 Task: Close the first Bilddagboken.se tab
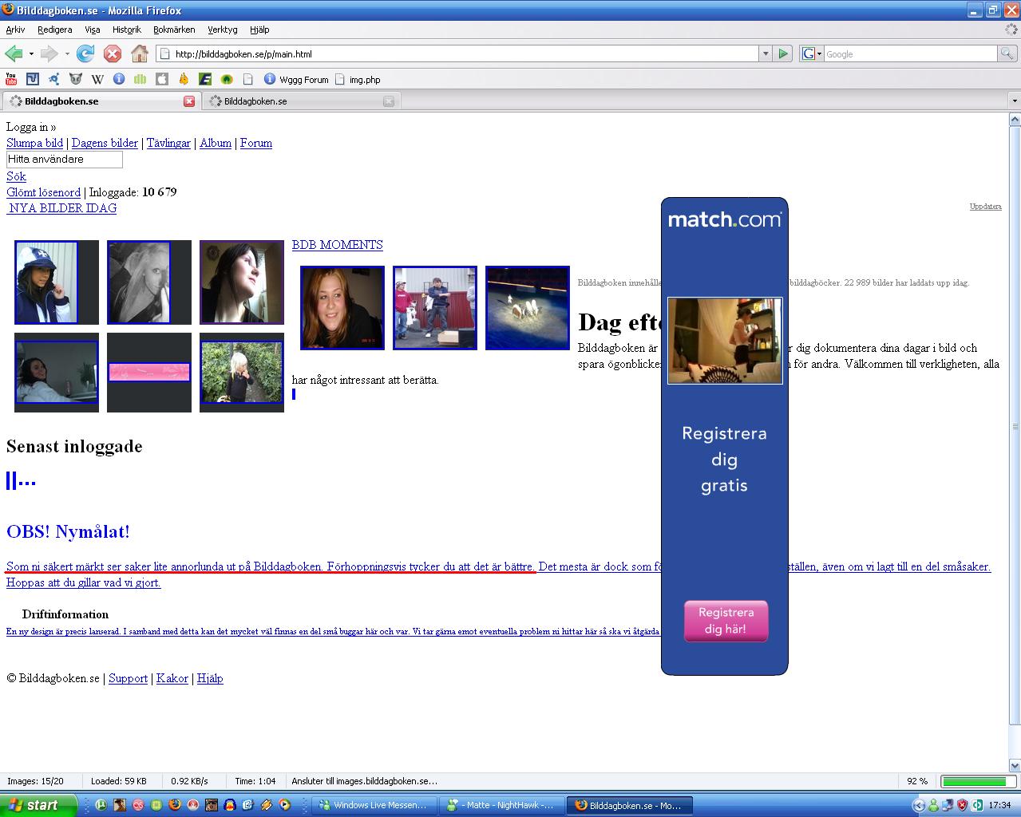coord(189,101)
